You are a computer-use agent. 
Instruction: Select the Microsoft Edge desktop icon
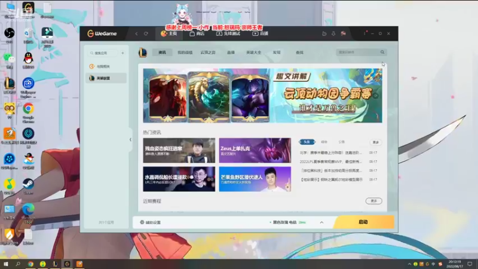pos(28,213)
